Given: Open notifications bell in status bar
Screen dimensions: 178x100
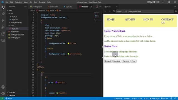Looking at the screenshot, I should pyautogui.click(x=175, y=98).
